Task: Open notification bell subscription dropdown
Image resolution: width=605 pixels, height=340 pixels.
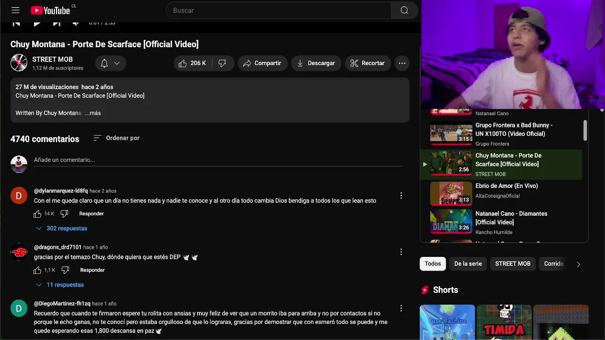Action: 111,63
